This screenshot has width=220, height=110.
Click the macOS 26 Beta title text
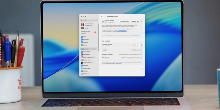110,21
